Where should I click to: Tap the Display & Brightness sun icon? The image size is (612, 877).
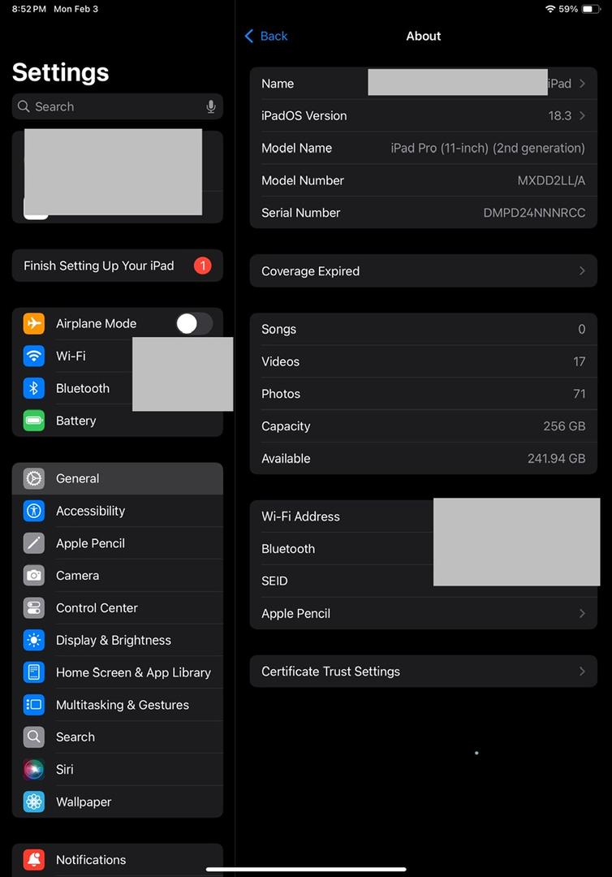point(34,640)
